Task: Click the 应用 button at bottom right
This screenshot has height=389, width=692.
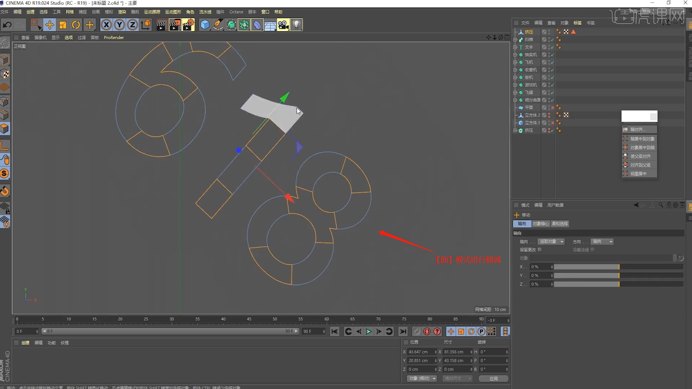Action: (x=493, y=379)
